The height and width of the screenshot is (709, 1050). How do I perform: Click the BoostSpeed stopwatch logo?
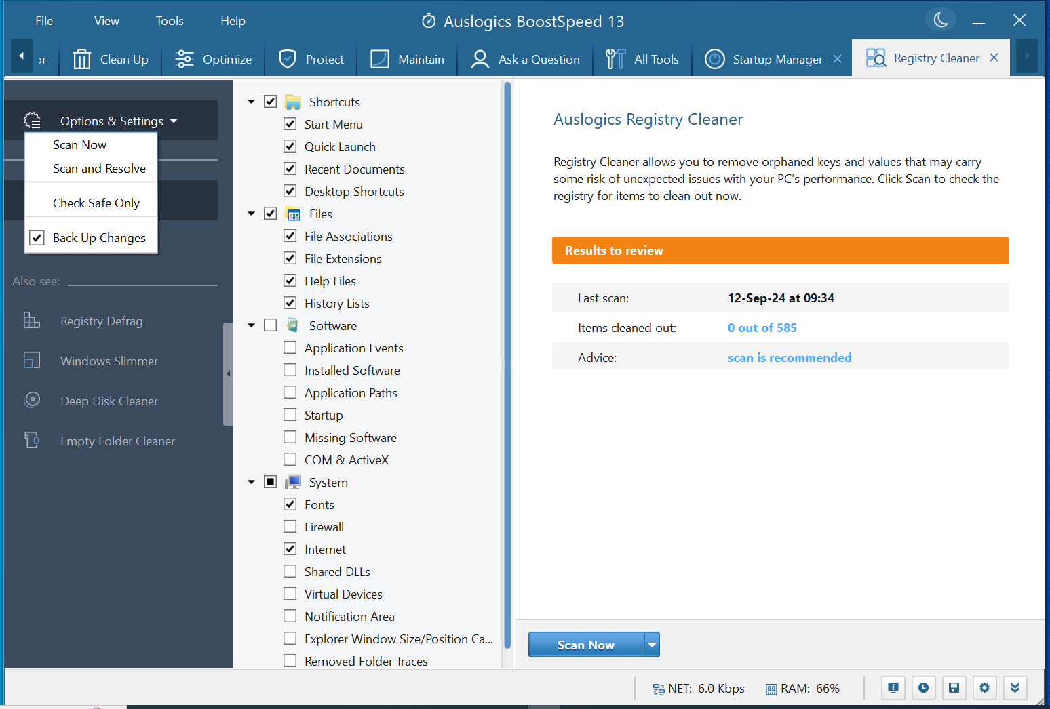coord(429,21)
